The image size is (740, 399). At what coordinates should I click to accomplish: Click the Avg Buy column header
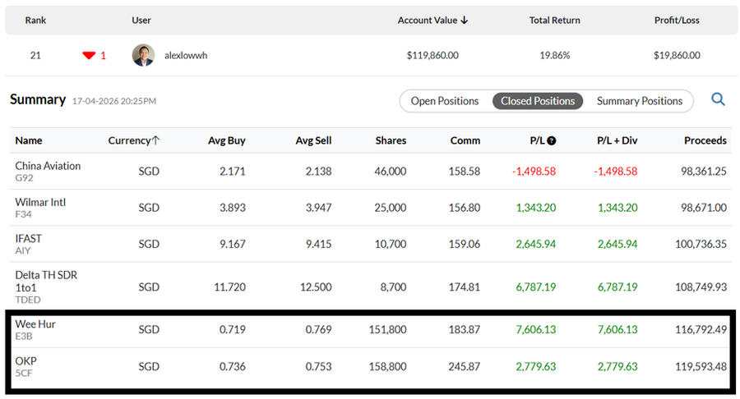click(x=228, y=140)
